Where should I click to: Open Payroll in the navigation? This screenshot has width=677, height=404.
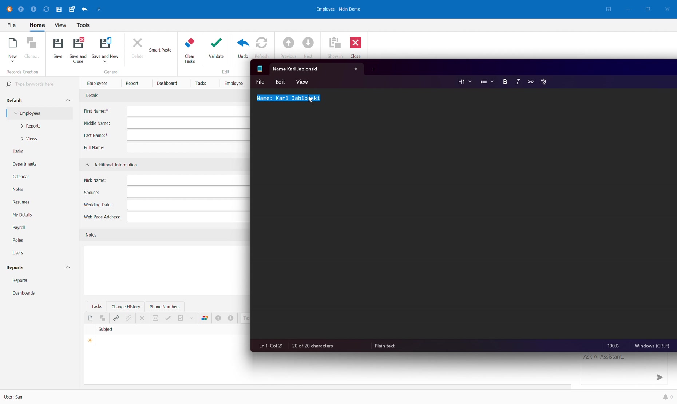point(19,228)
